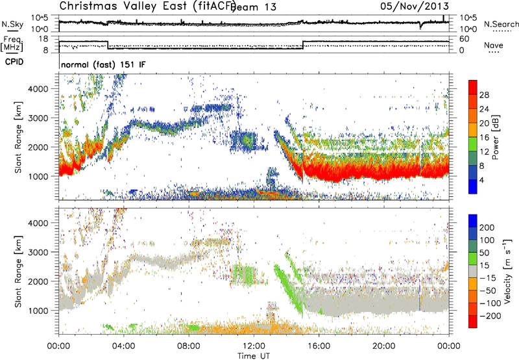This screenshot has width=519, height=360.
Task: Select the Freq. [MHz] axis label
Action: pos(12,44)
